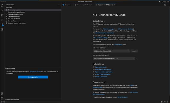Open the Accounts icon in activity bar

coord(2,94)
